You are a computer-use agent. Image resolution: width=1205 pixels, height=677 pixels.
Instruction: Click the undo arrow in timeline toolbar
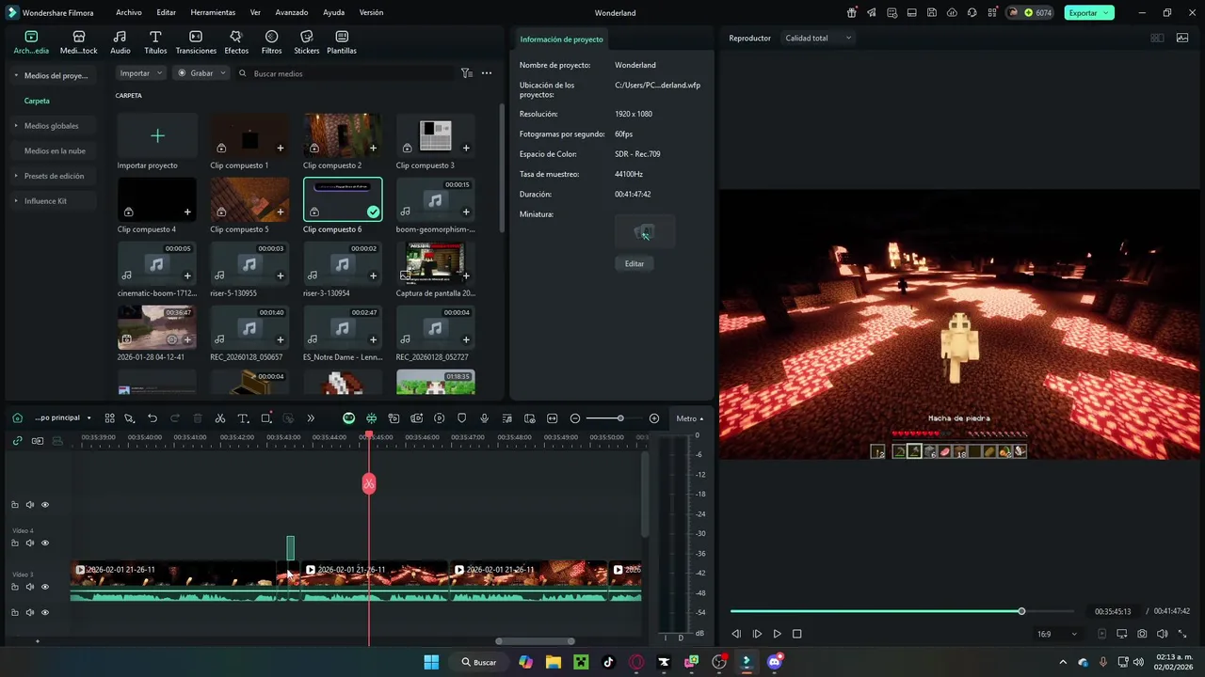(x=153, y=418)
